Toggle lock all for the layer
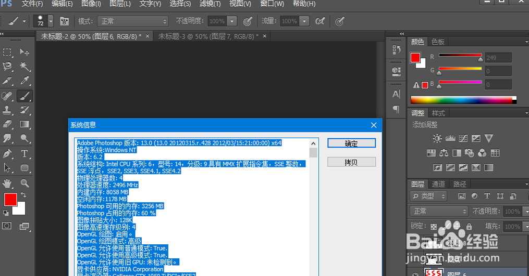Image resolution: width=529 pixels, height=276 pixels. coord(469,226)
